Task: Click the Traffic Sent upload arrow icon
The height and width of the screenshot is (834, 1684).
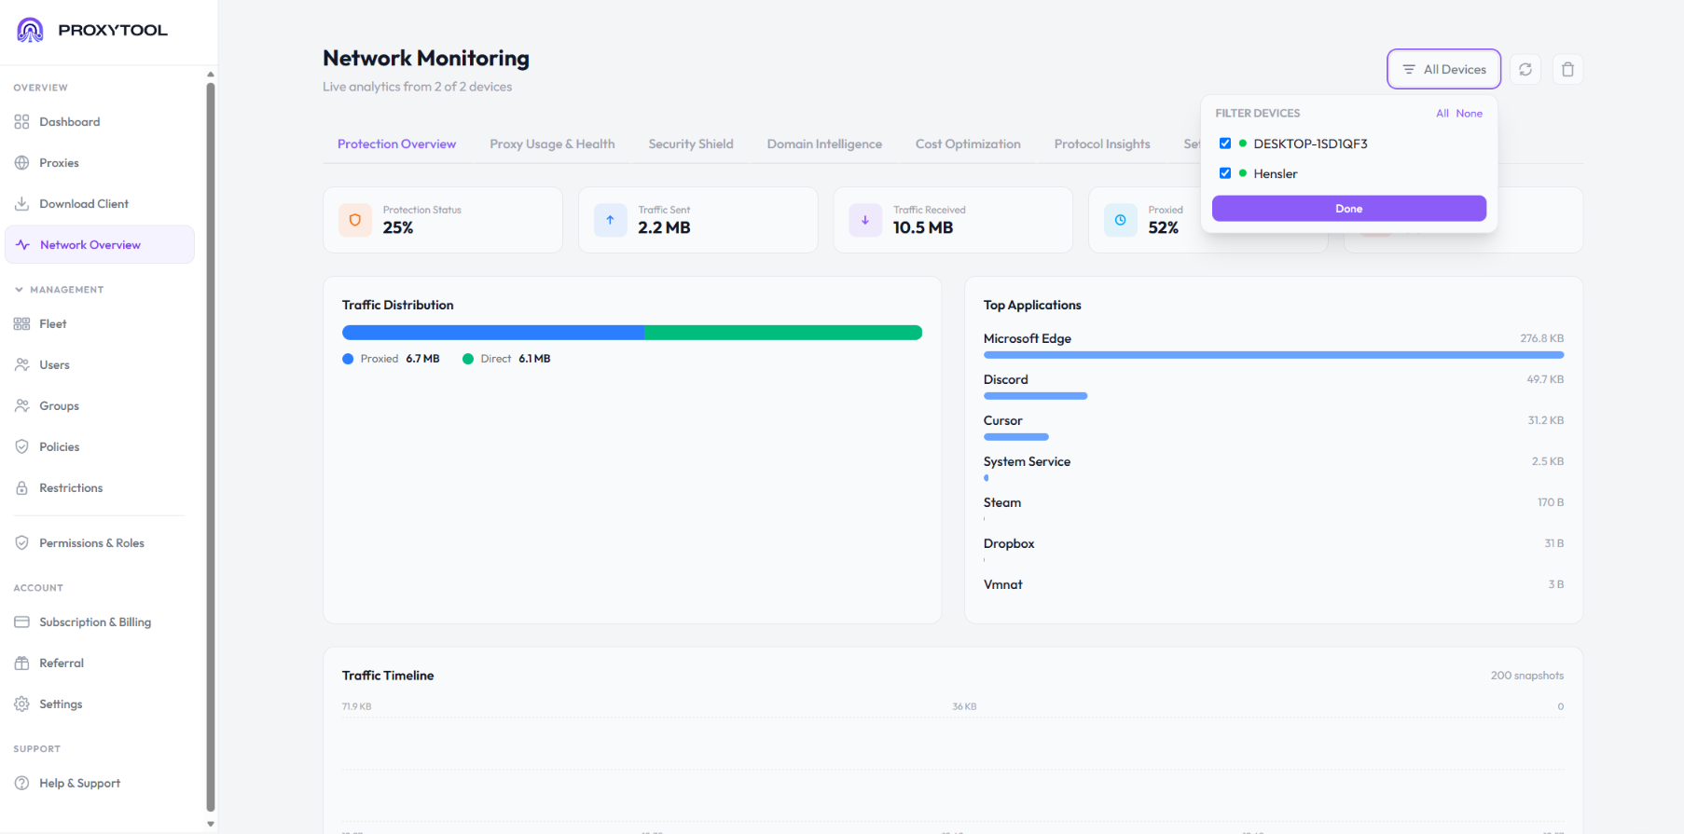Action: (x=610, y=220)
